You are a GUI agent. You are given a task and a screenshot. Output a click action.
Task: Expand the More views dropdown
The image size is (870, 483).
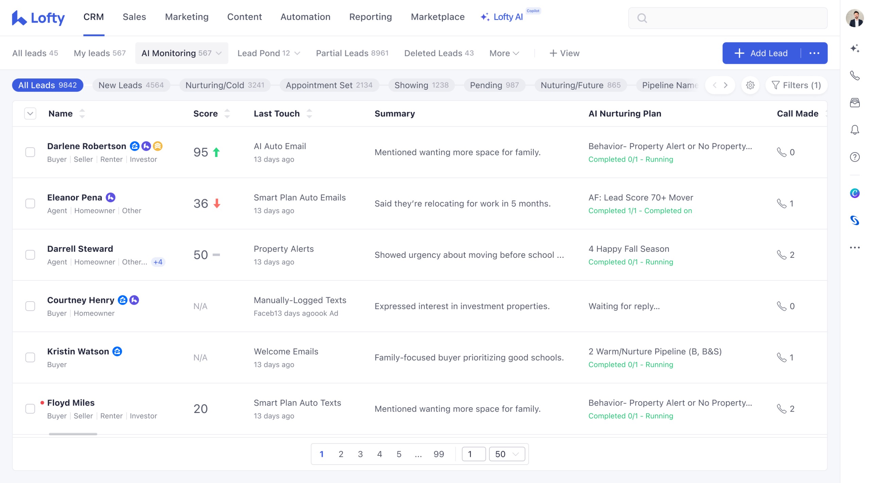coord(504,53)
